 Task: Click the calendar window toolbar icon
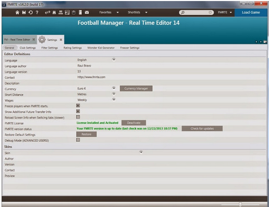(67, 13)
